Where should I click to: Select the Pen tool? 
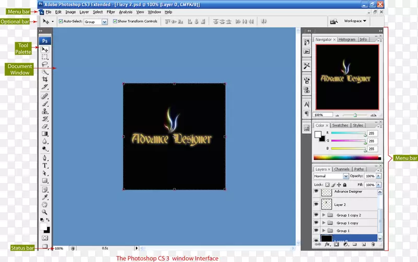(45, 158)
